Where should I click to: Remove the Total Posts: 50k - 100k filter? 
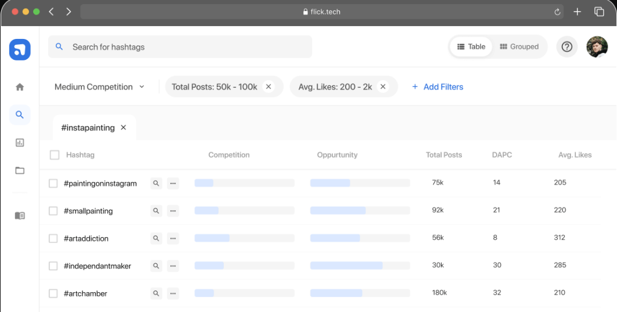coord(268,87)
